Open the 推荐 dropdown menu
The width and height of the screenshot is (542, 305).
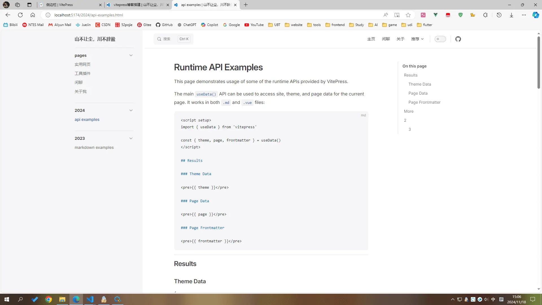click(417, 39)
